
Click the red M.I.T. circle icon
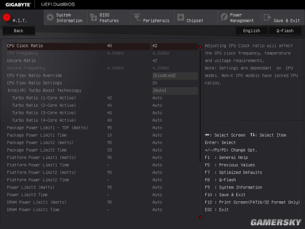click(7, 17)
